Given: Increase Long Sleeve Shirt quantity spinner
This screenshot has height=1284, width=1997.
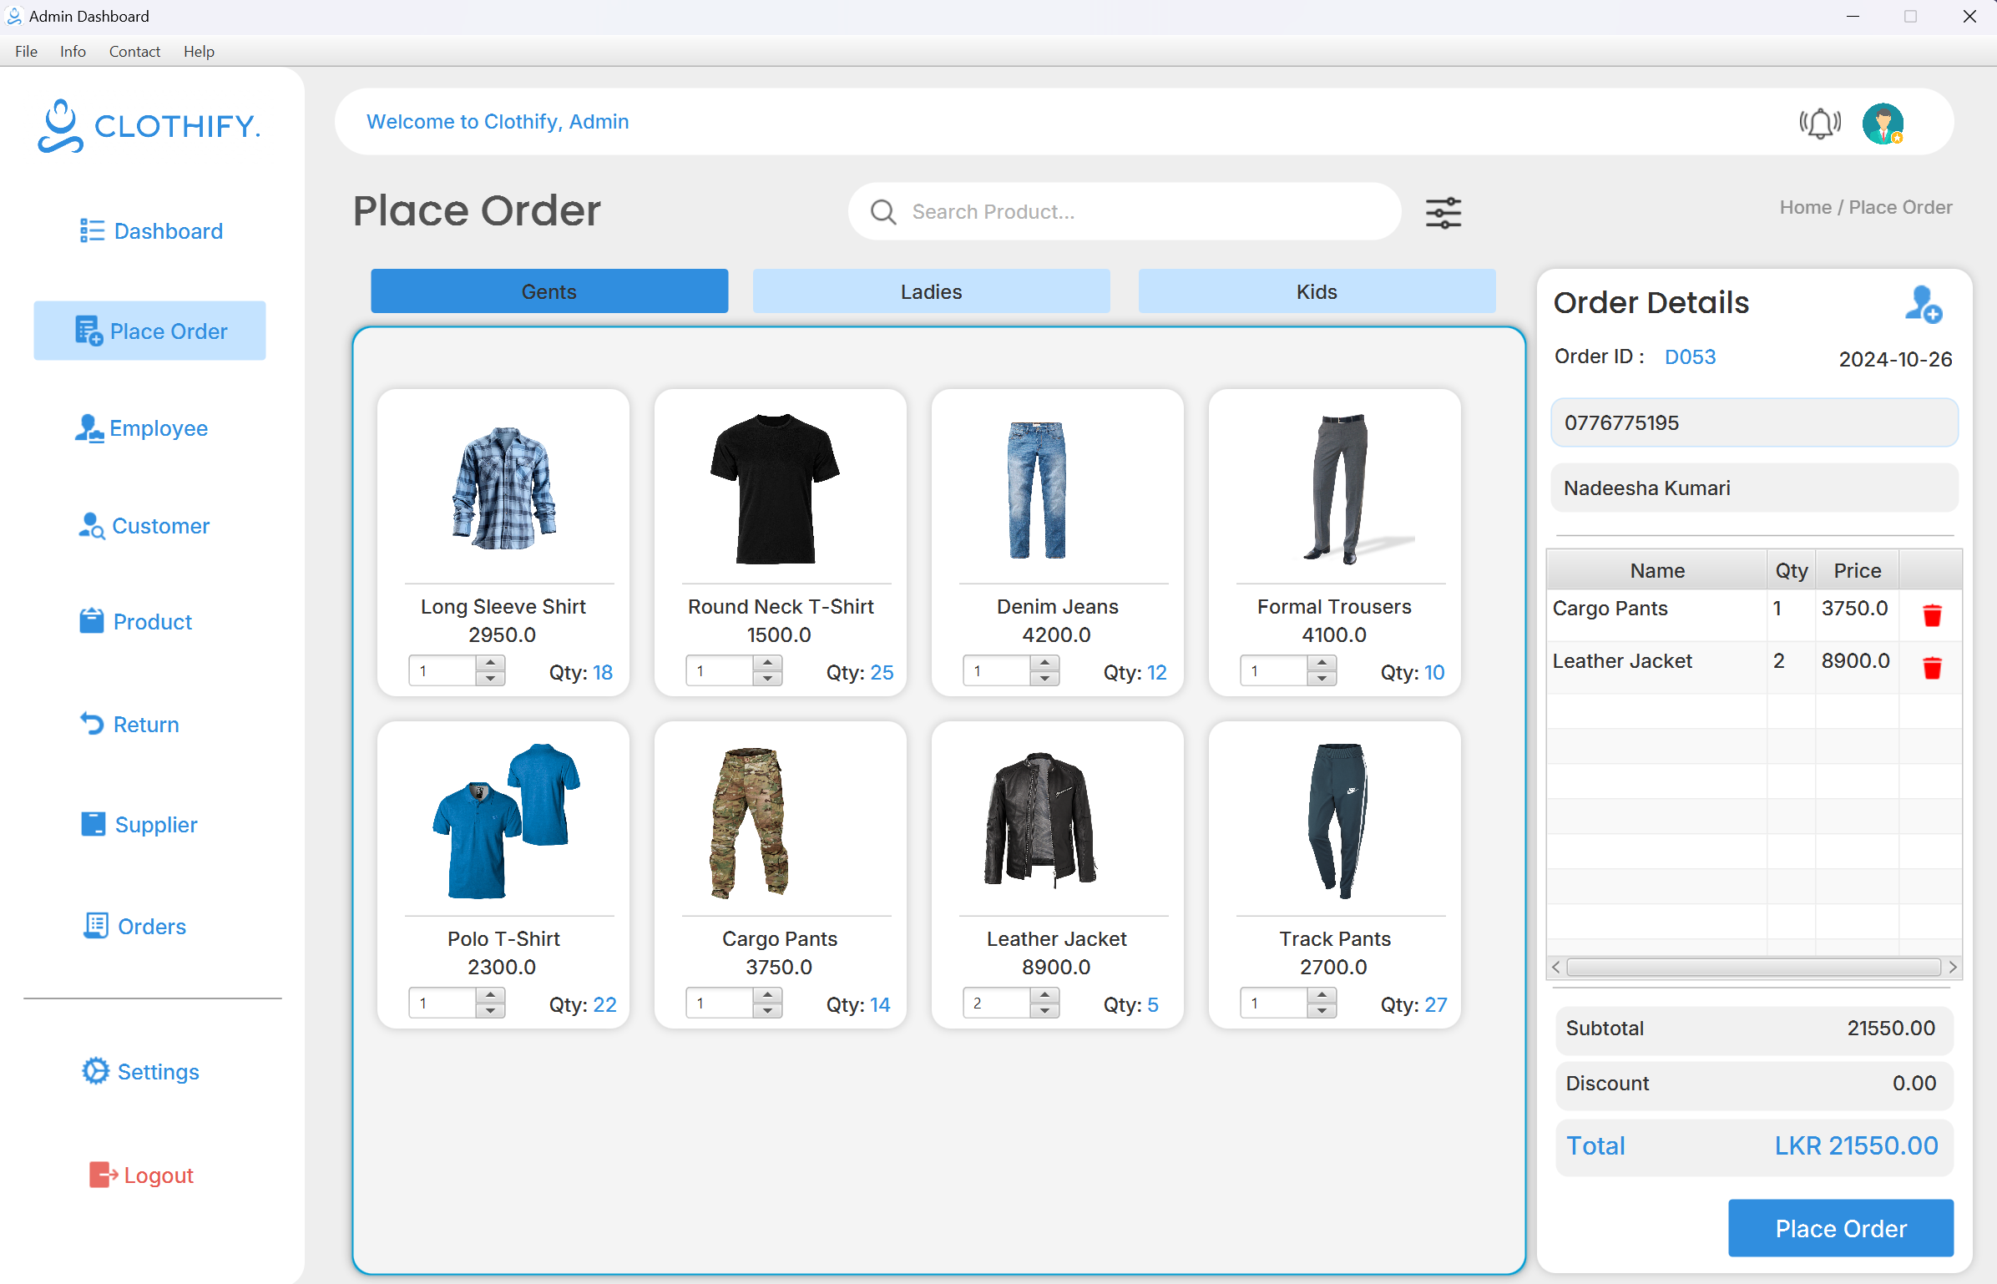Looking at the screenshot, I should pyautogui.click(x=491, y=663).
